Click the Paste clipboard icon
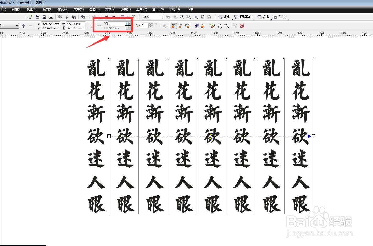The width and height of the screenshot is (373, 246). [x=74, y=17]
